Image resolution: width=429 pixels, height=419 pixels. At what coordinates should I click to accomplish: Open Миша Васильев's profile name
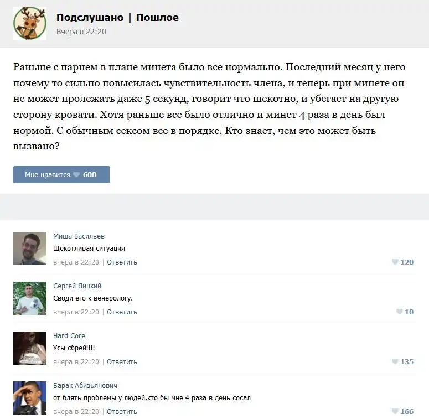pos(79,236)
